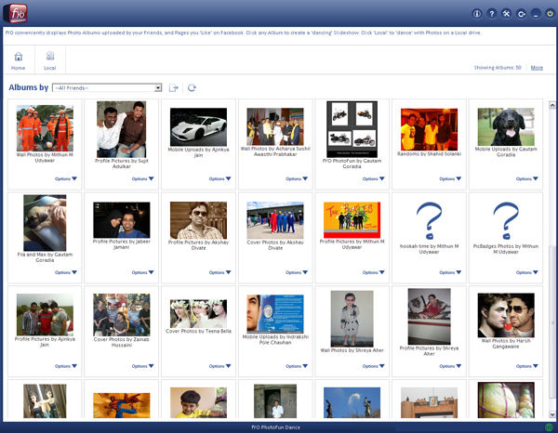This screenshot has width=558, height=433.
Task: Open the Beatles Profile Pictures thumbnail
Action: coord(352,220)
